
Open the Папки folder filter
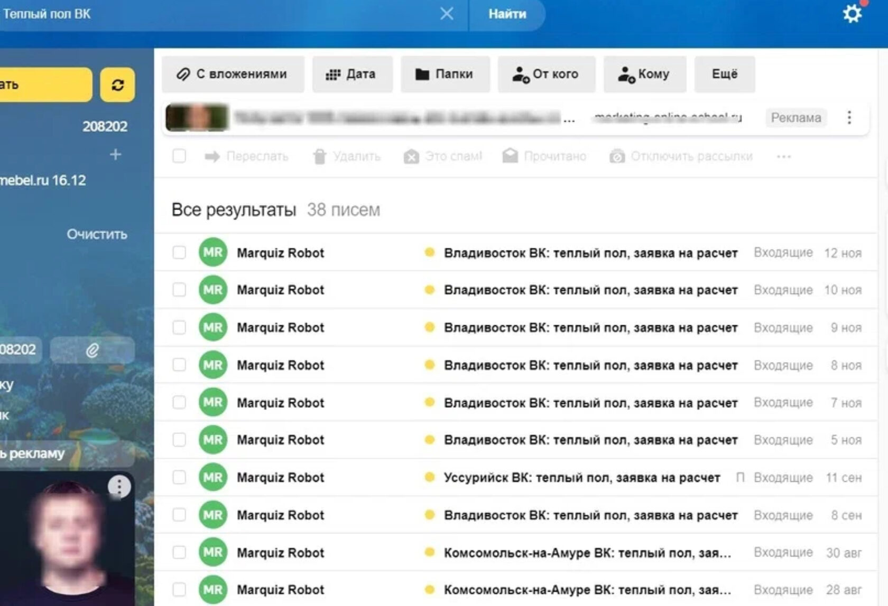pyautogui.click(x=445, y=74)
